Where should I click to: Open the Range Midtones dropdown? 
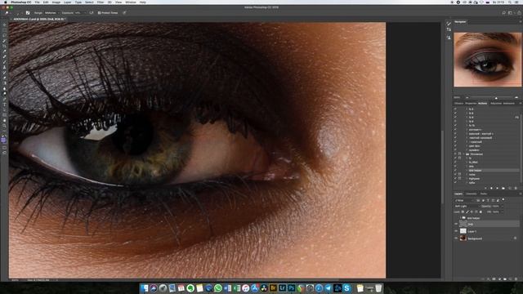(52, 13)
